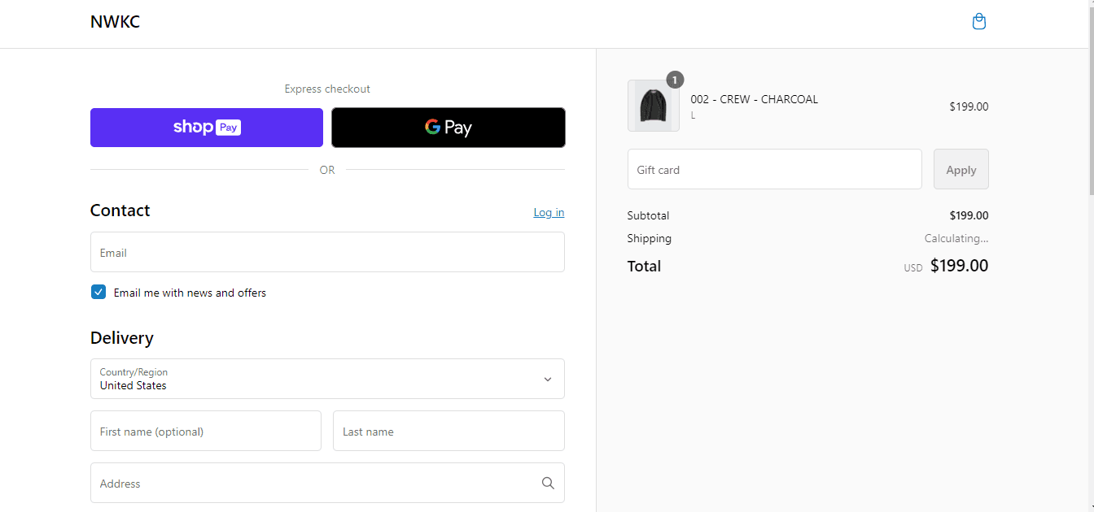Click the product name 002 - CREW - CHARCOAL
Image resolution: width=1094 pixels, height=512 pixels.
(x=755, y=99)
